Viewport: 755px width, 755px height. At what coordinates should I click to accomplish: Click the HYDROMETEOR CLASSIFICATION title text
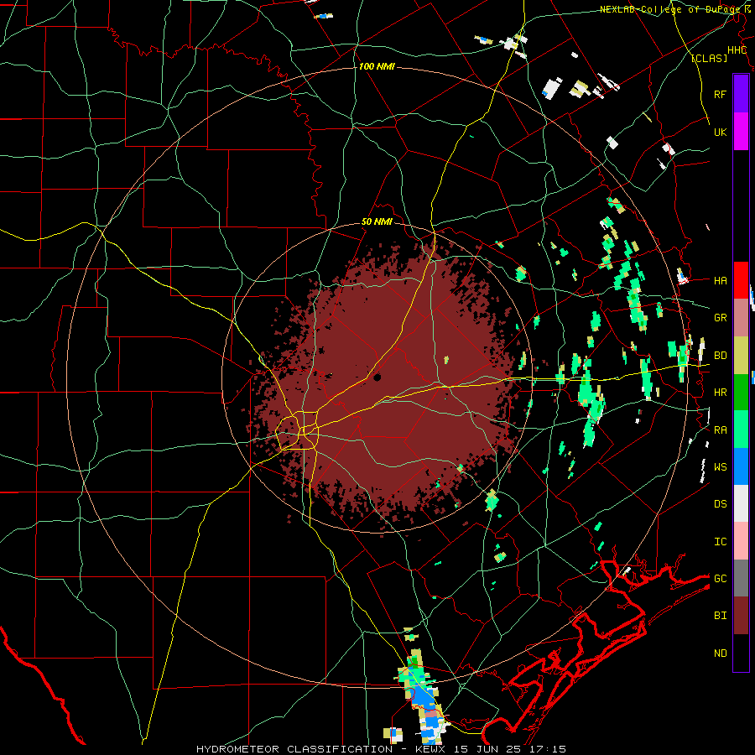pyautogui.click(x=294, y=749)
